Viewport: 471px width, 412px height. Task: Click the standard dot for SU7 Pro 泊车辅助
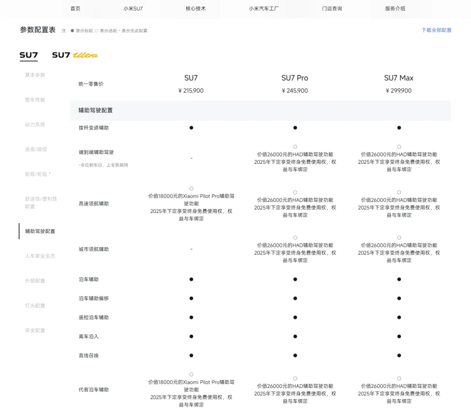coord(295,279)
